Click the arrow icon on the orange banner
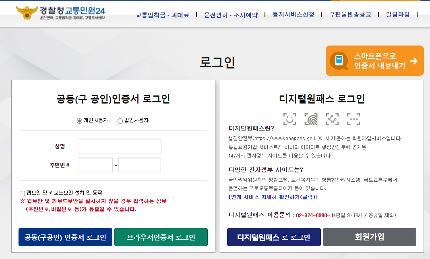Screen dimensions: 430x259 click(x=415, y=60)
